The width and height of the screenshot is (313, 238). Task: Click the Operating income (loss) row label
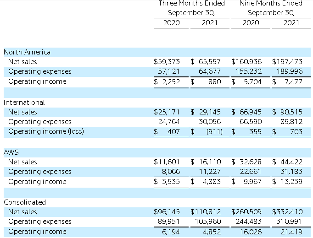(x=46, y=131)
